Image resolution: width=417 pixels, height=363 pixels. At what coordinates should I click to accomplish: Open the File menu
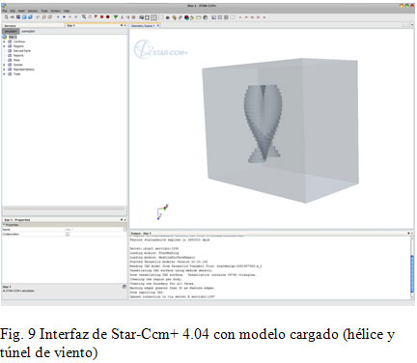point(5,11)
